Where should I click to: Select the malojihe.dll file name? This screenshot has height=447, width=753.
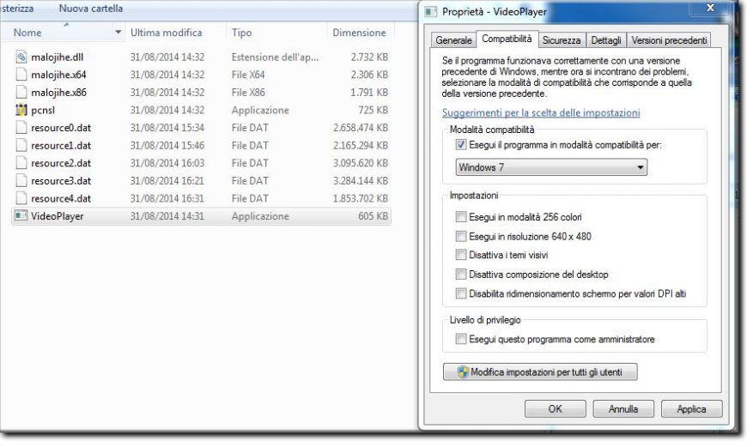(58, 57)
